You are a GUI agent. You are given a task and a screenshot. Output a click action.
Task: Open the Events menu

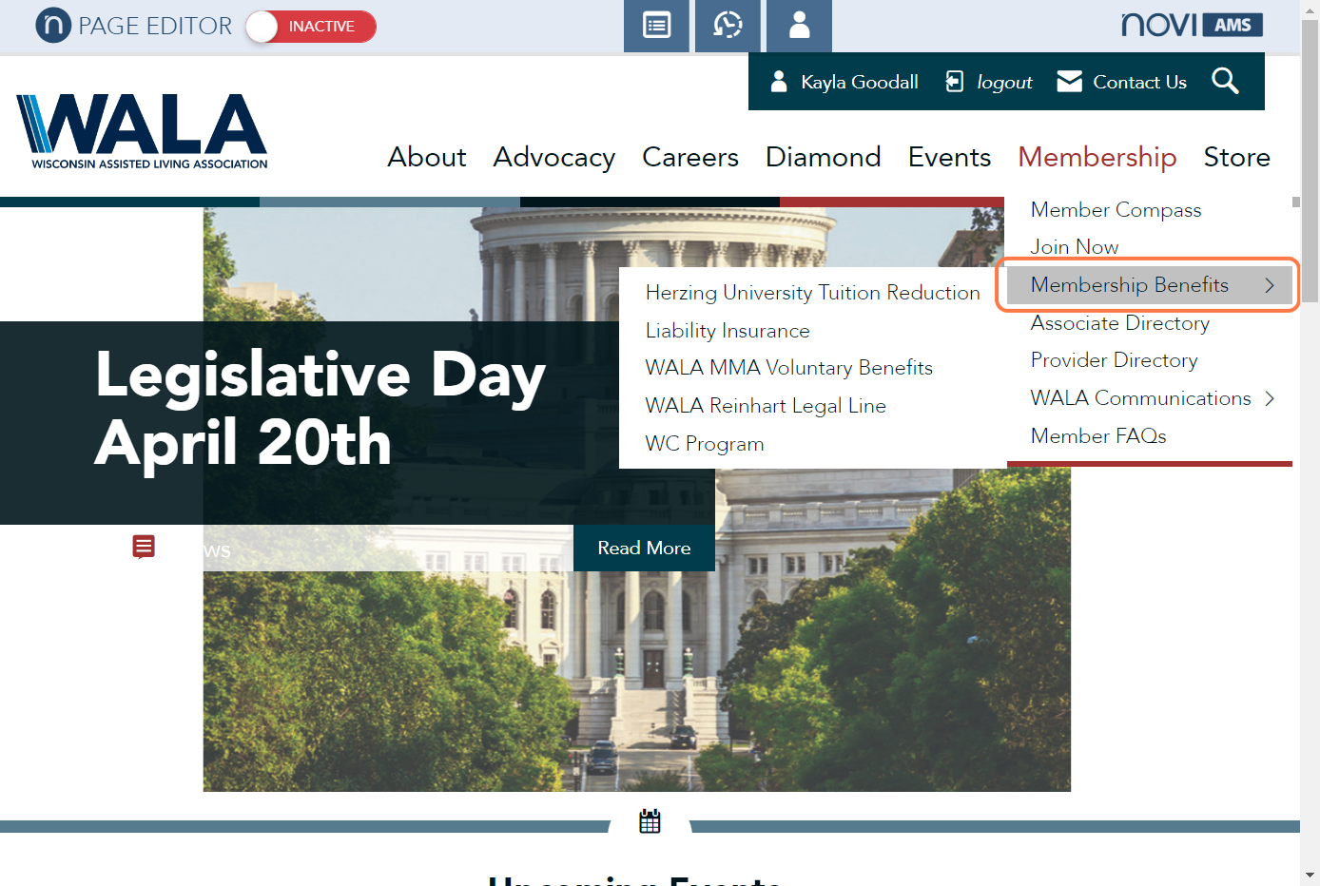(949, 157)
